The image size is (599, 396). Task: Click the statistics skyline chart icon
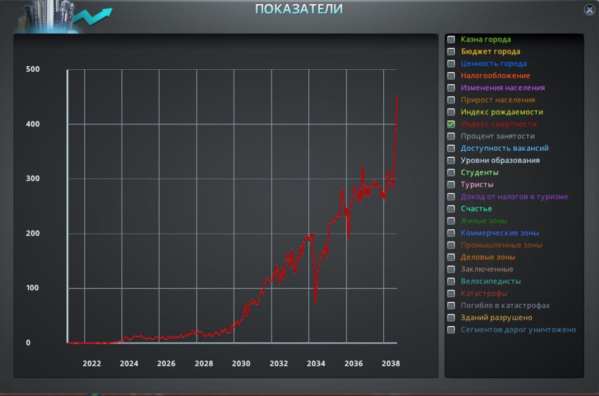pyautogui.click(x=65, y=16)
